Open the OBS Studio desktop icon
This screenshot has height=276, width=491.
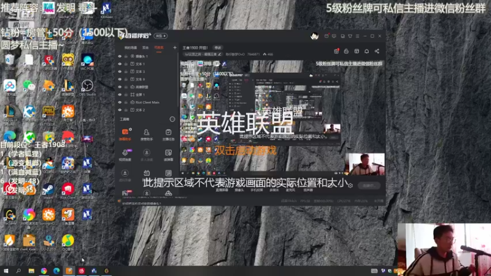point(87,88)
